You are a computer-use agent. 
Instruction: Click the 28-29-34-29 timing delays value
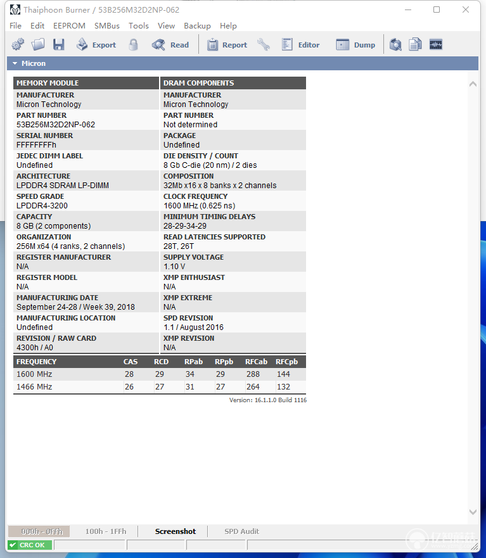185,226
